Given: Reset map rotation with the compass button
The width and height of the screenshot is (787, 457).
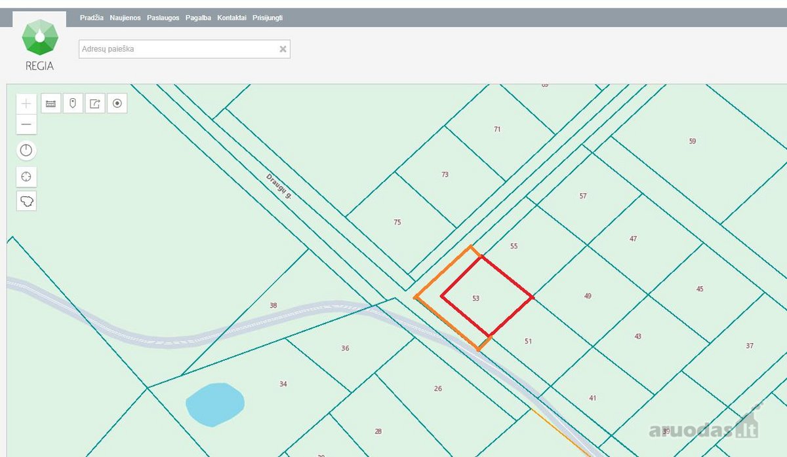Looking at the screenshot, I should 26,151.
